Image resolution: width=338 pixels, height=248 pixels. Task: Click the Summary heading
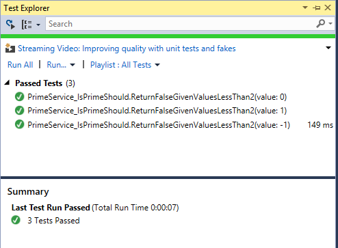(28, 192)
